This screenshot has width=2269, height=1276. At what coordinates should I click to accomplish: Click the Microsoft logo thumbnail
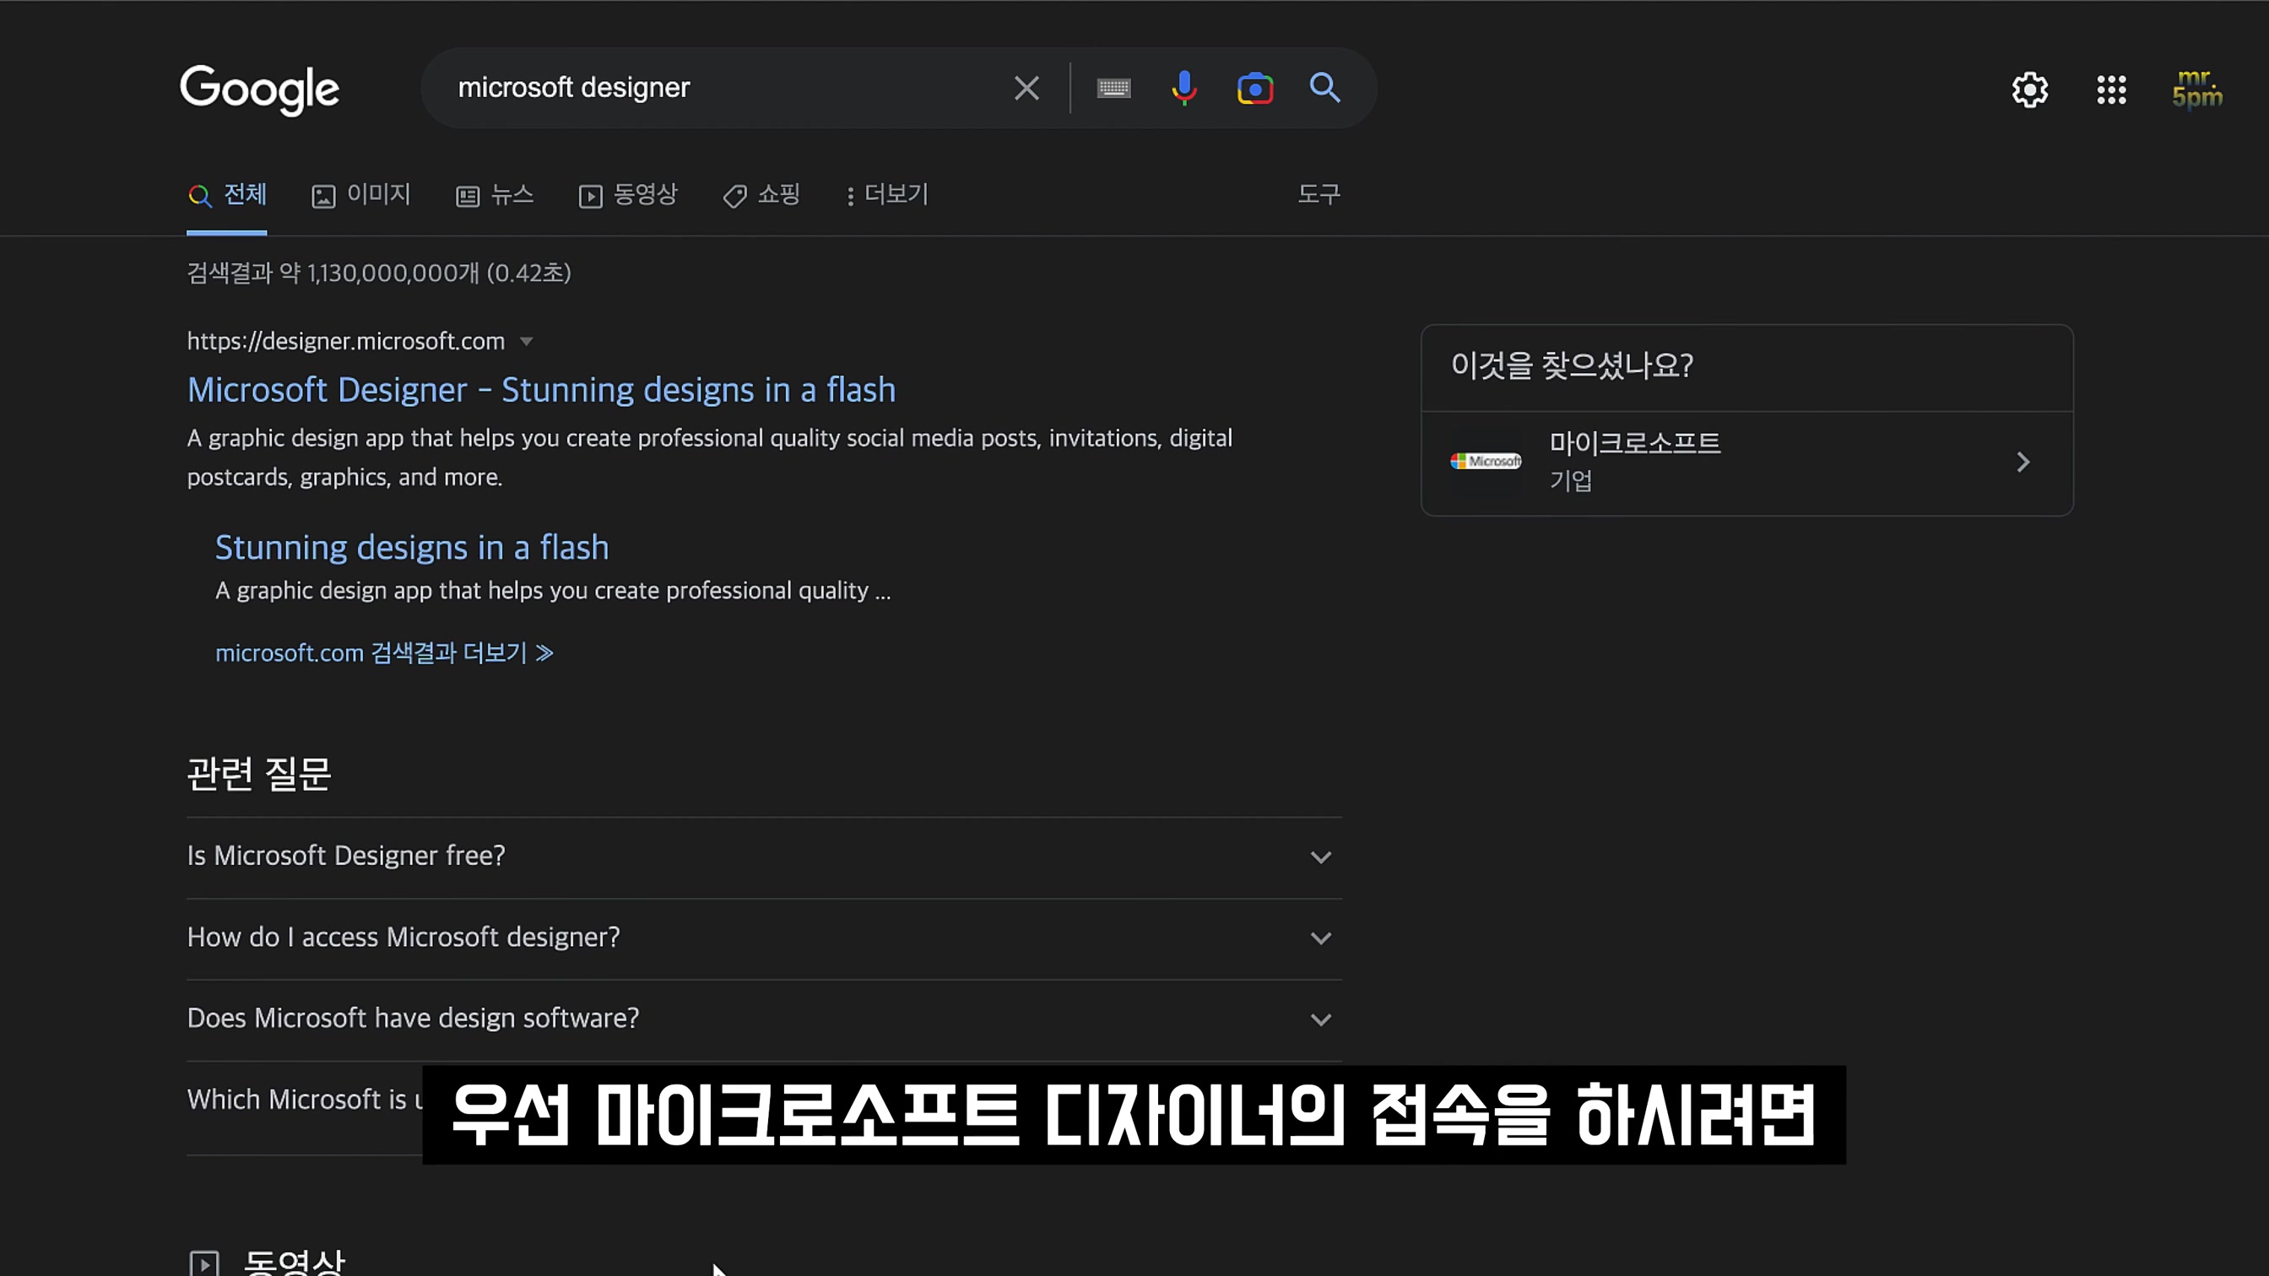point(1485,462)
